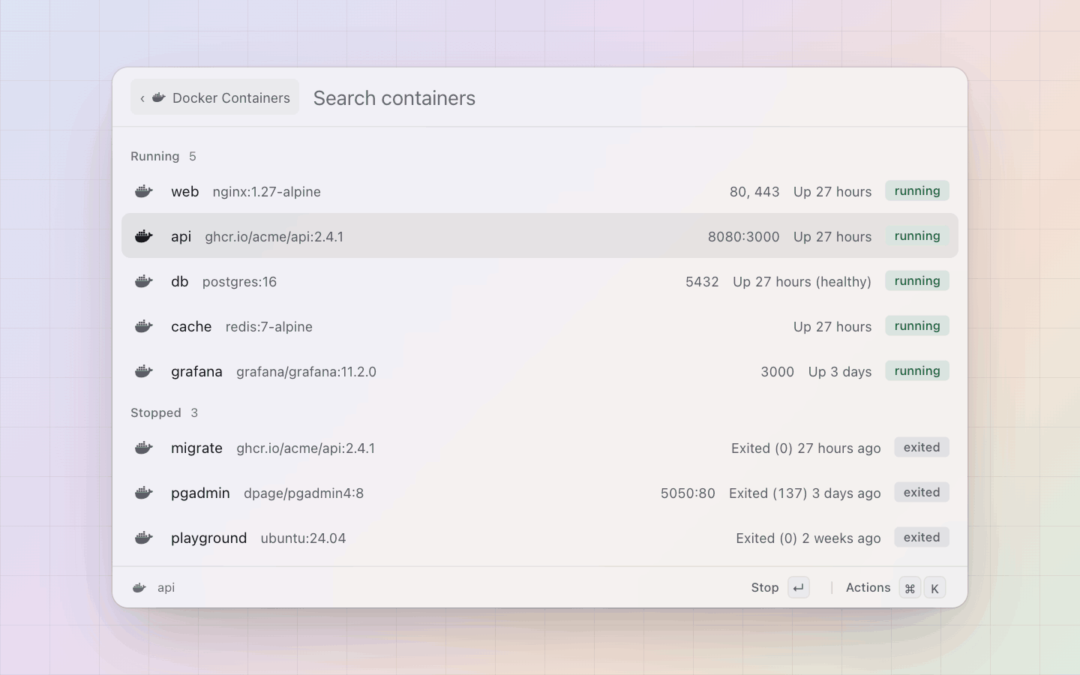Click the Docker icon beside db container
Image resolution: width=1080 pixels, height=675 pixels.
144,281
